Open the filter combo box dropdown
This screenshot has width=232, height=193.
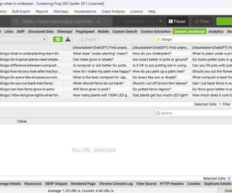pos(44,39)
